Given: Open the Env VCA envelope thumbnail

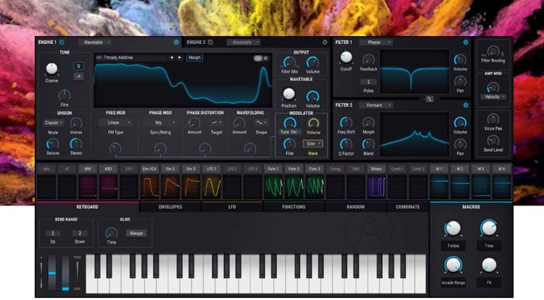Looking at the screenshot, I should click(x=150, y=186).
